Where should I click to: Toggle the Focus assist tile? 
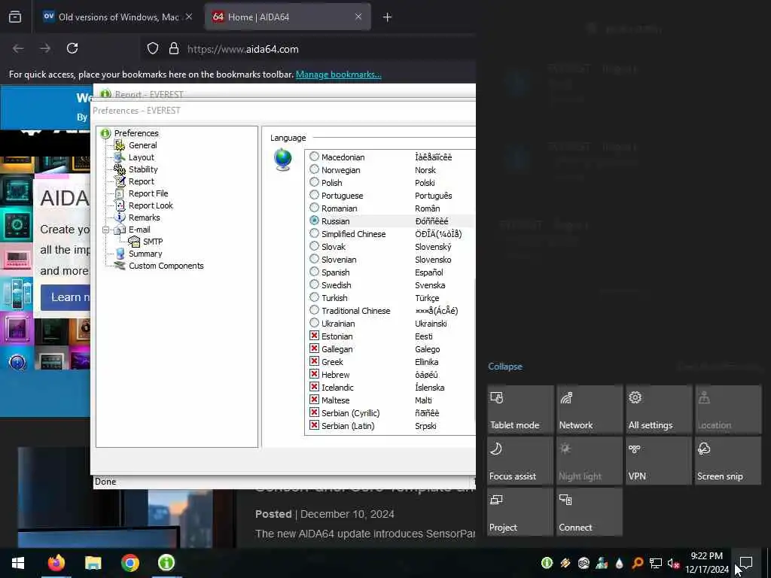point(520,461)
